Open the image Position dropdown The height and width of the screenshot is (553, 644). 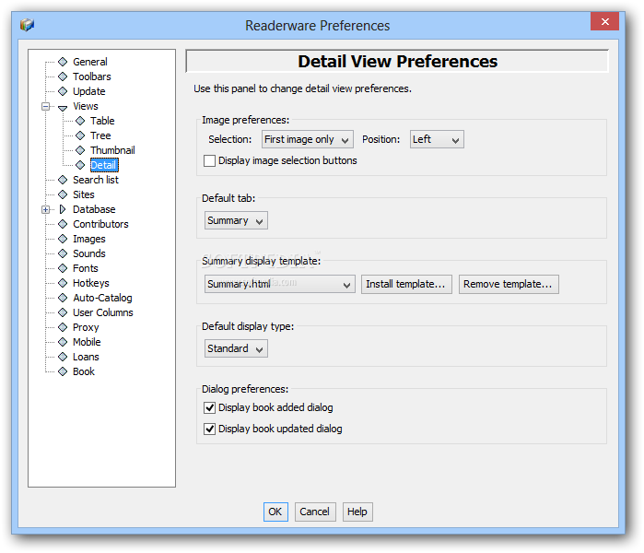437,140
